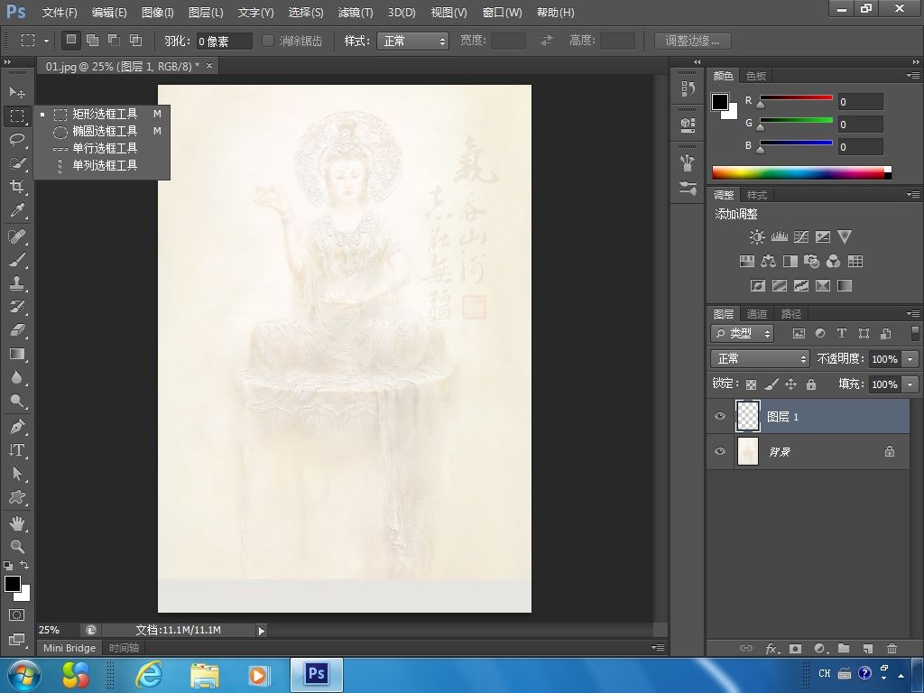Add a Brightness/Contrast adjustment

click(x=757, y=237)
